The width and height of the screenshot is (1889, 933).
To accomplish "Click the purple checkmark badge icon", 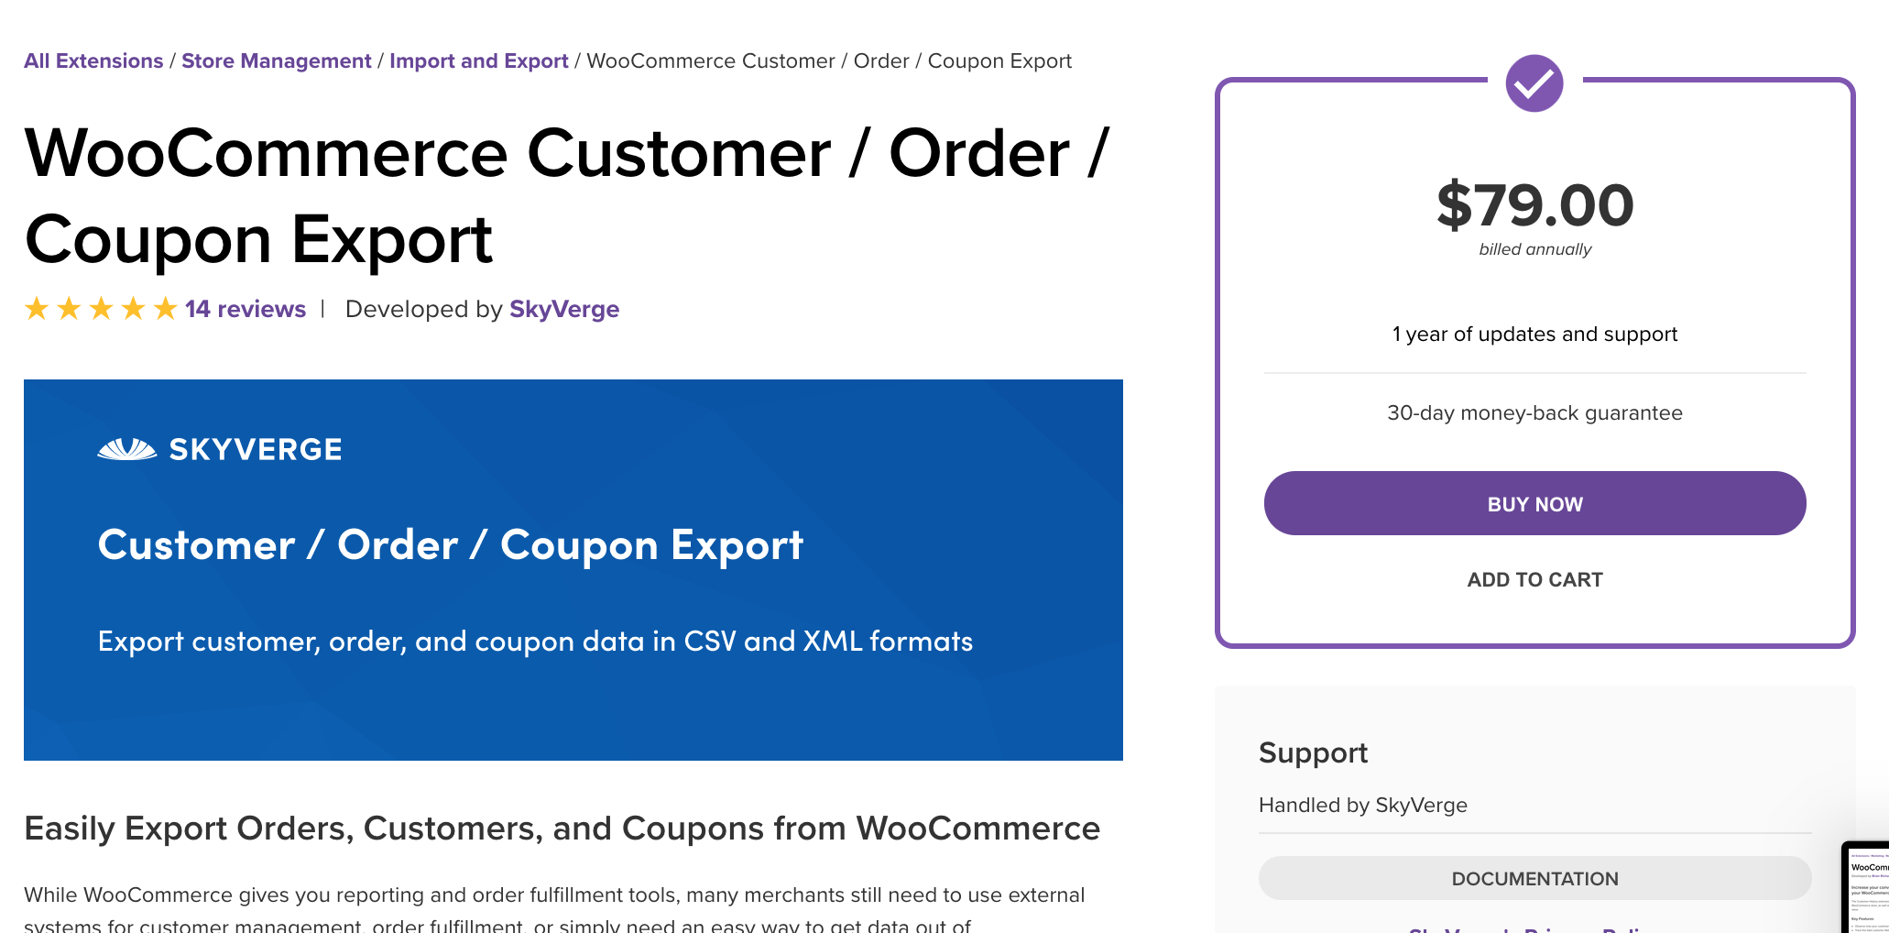I will coord(1534,83).
